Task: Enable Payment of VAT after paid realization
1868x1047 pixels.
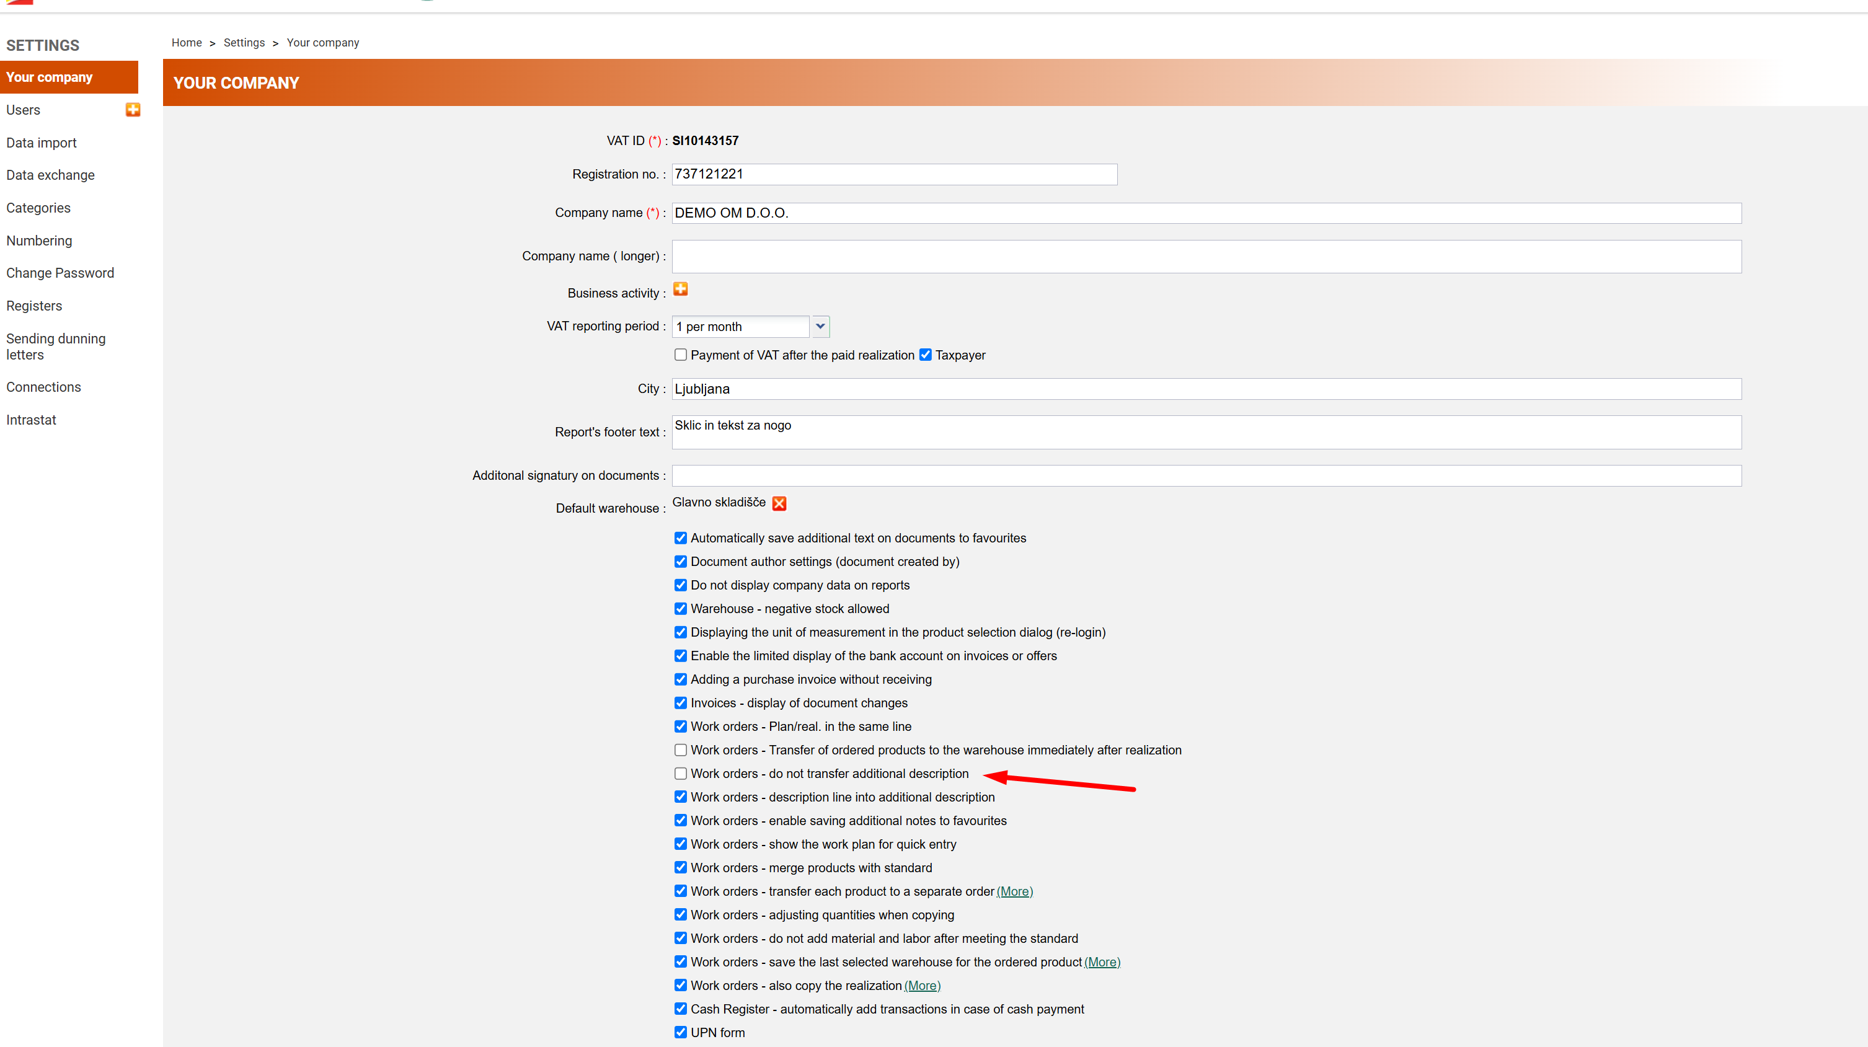Action: pos(680,355)
